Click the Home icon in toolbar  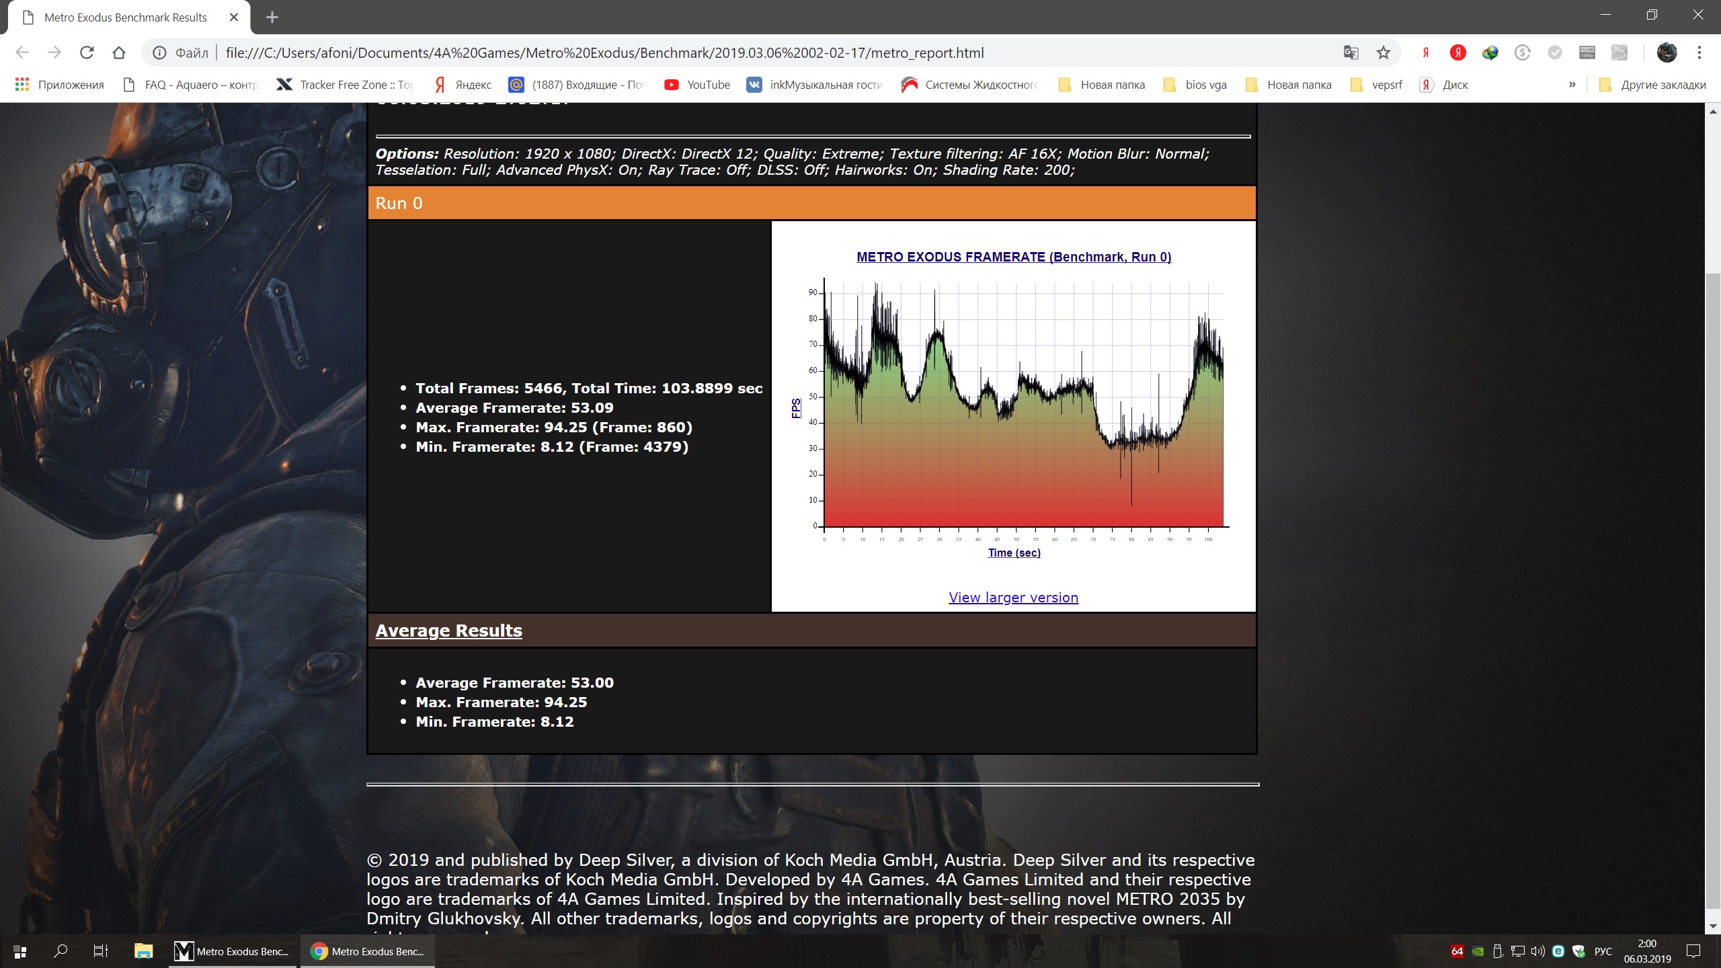pyautogui.click(x=119, y=52)
